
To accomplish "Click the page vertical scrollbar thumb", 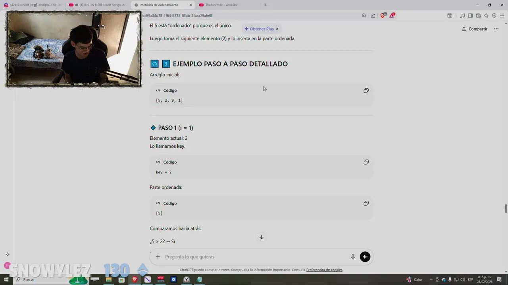I will tap(506, 209).
